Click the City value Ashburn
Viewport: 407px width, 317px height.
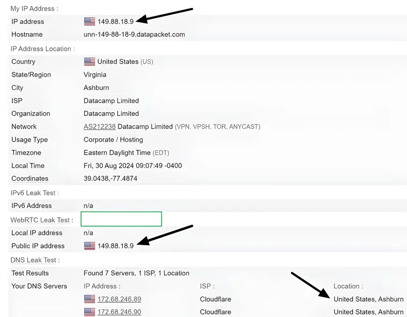pyautogui.click(x=96, y=88)
